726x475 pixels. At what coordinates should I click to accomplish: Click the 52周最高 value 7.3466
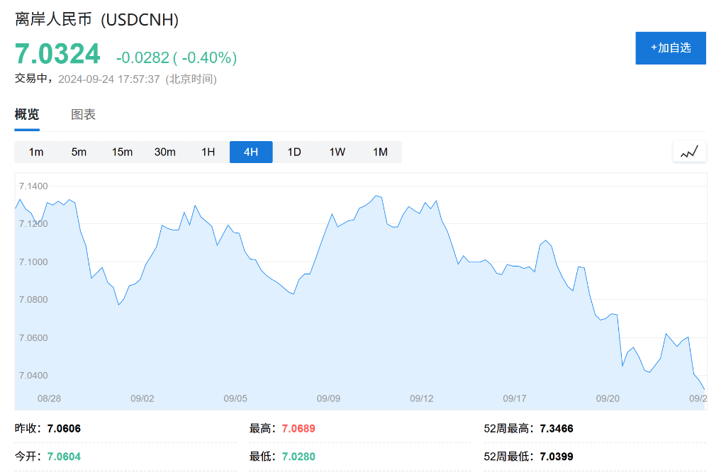point(556,429)
